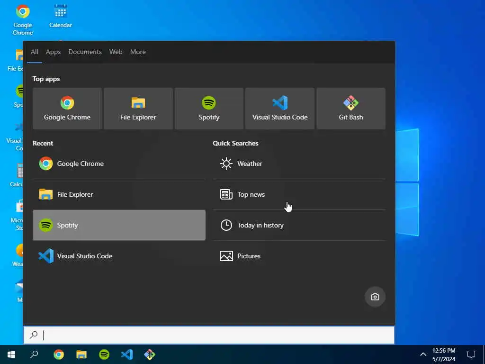Switch to the Apps tab

pos(53,52)
